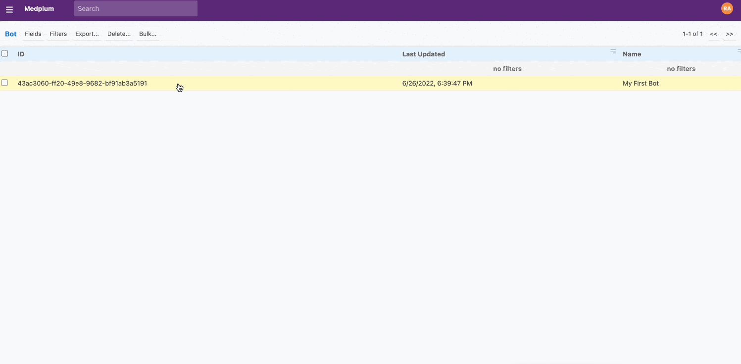Image resolution: width=741 pixels, height=364 pixels.
Task: Switch to the Bot resource tab
Action: [x=10, y=34]
